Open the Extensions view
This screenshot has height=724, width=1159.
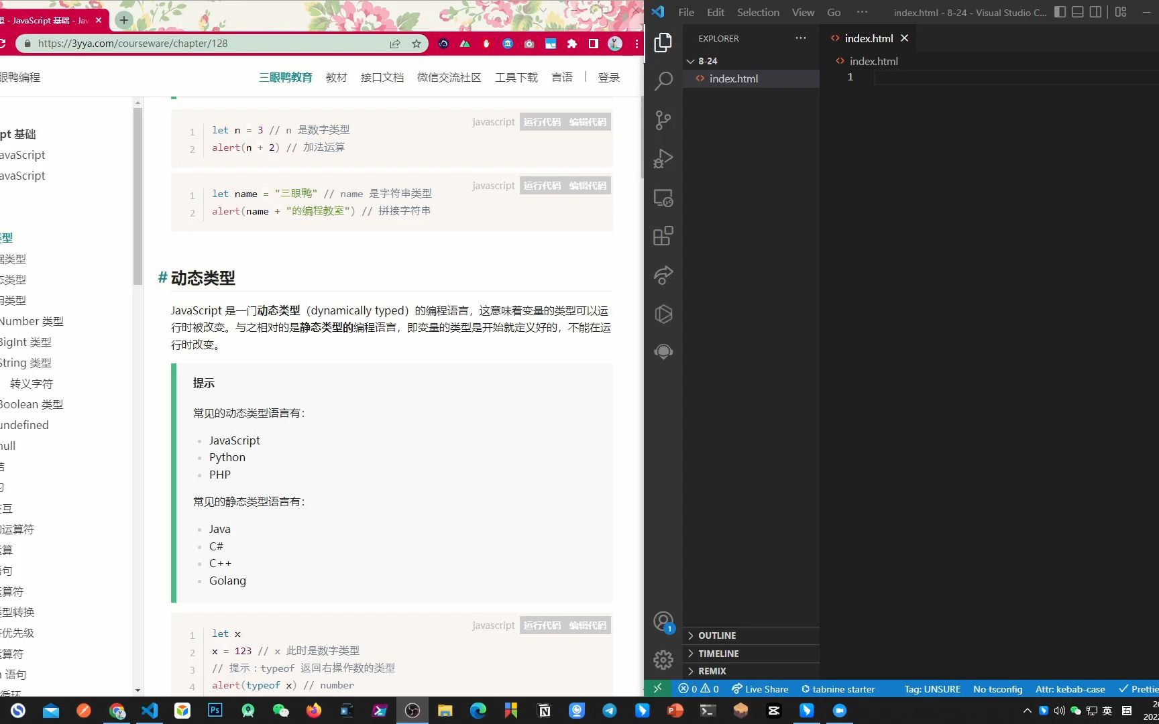coord(663,236)
